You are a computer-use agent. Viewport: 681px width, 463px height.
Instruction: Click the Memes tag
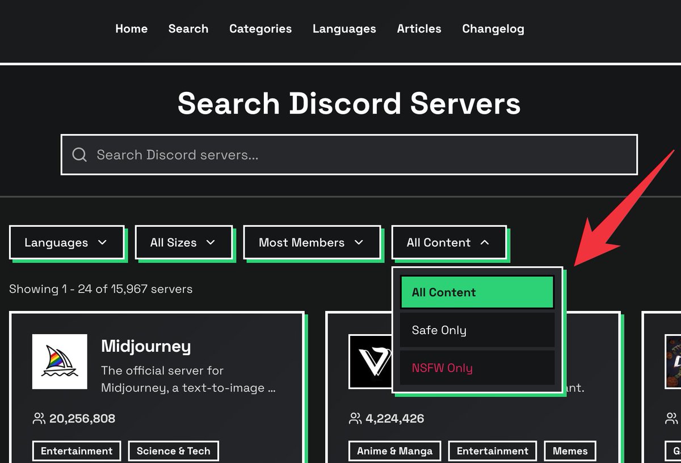[x=570, y=451]
